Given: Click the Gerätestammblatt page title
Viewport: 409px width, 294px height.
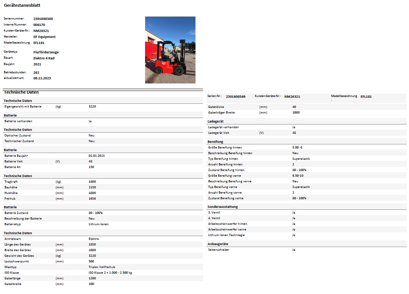Looking at the screenshot, I should (22, 5).
